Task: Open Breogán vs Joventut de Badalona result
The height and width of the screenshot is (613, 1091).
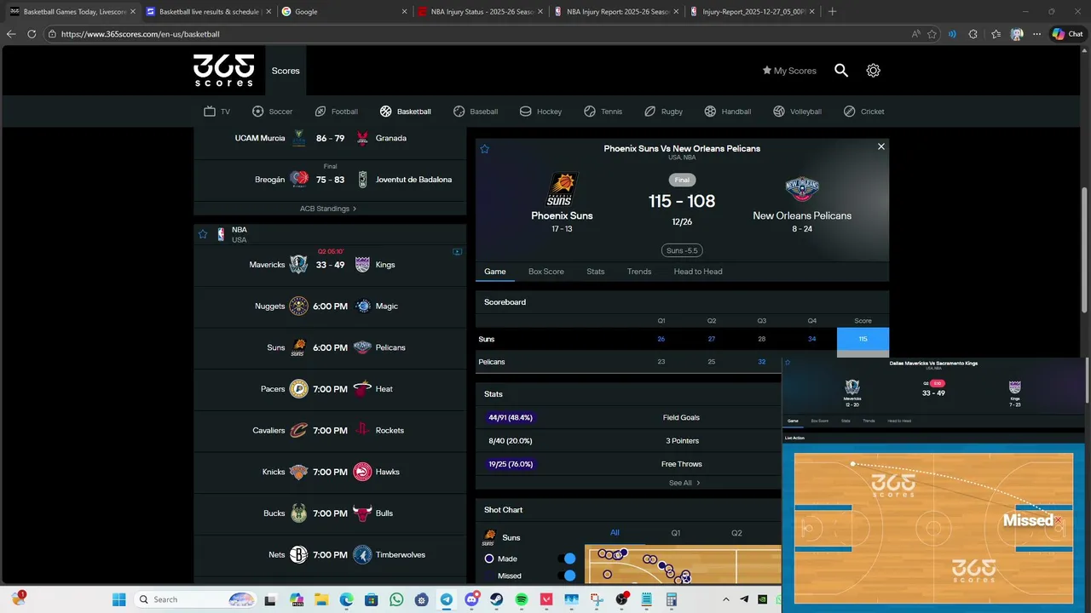Action: 330,180
